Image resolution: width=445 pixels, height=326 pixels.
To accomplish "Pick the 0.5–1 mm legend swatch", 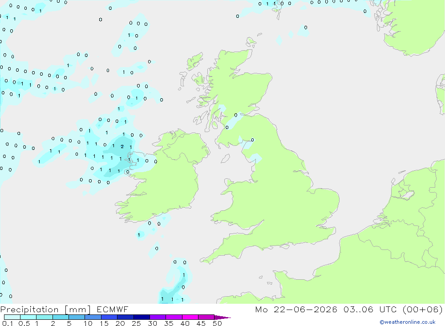I will (28, 317).
